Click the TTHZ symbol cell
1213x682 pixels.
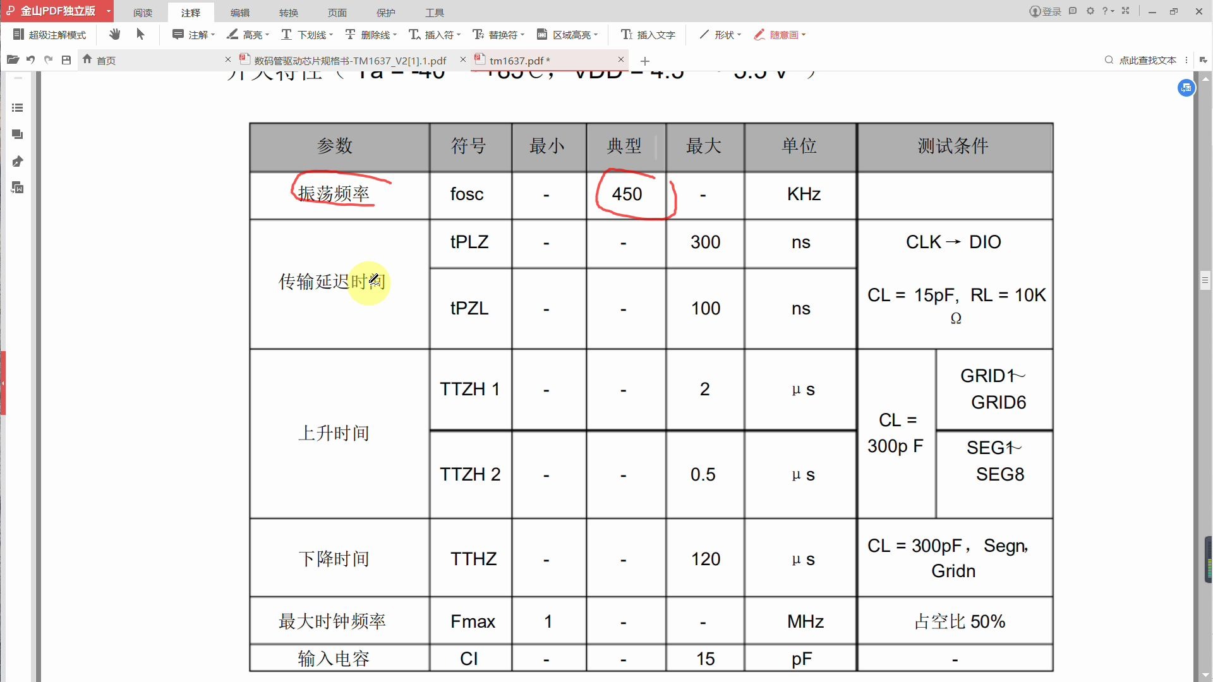(x=471, y=559)
